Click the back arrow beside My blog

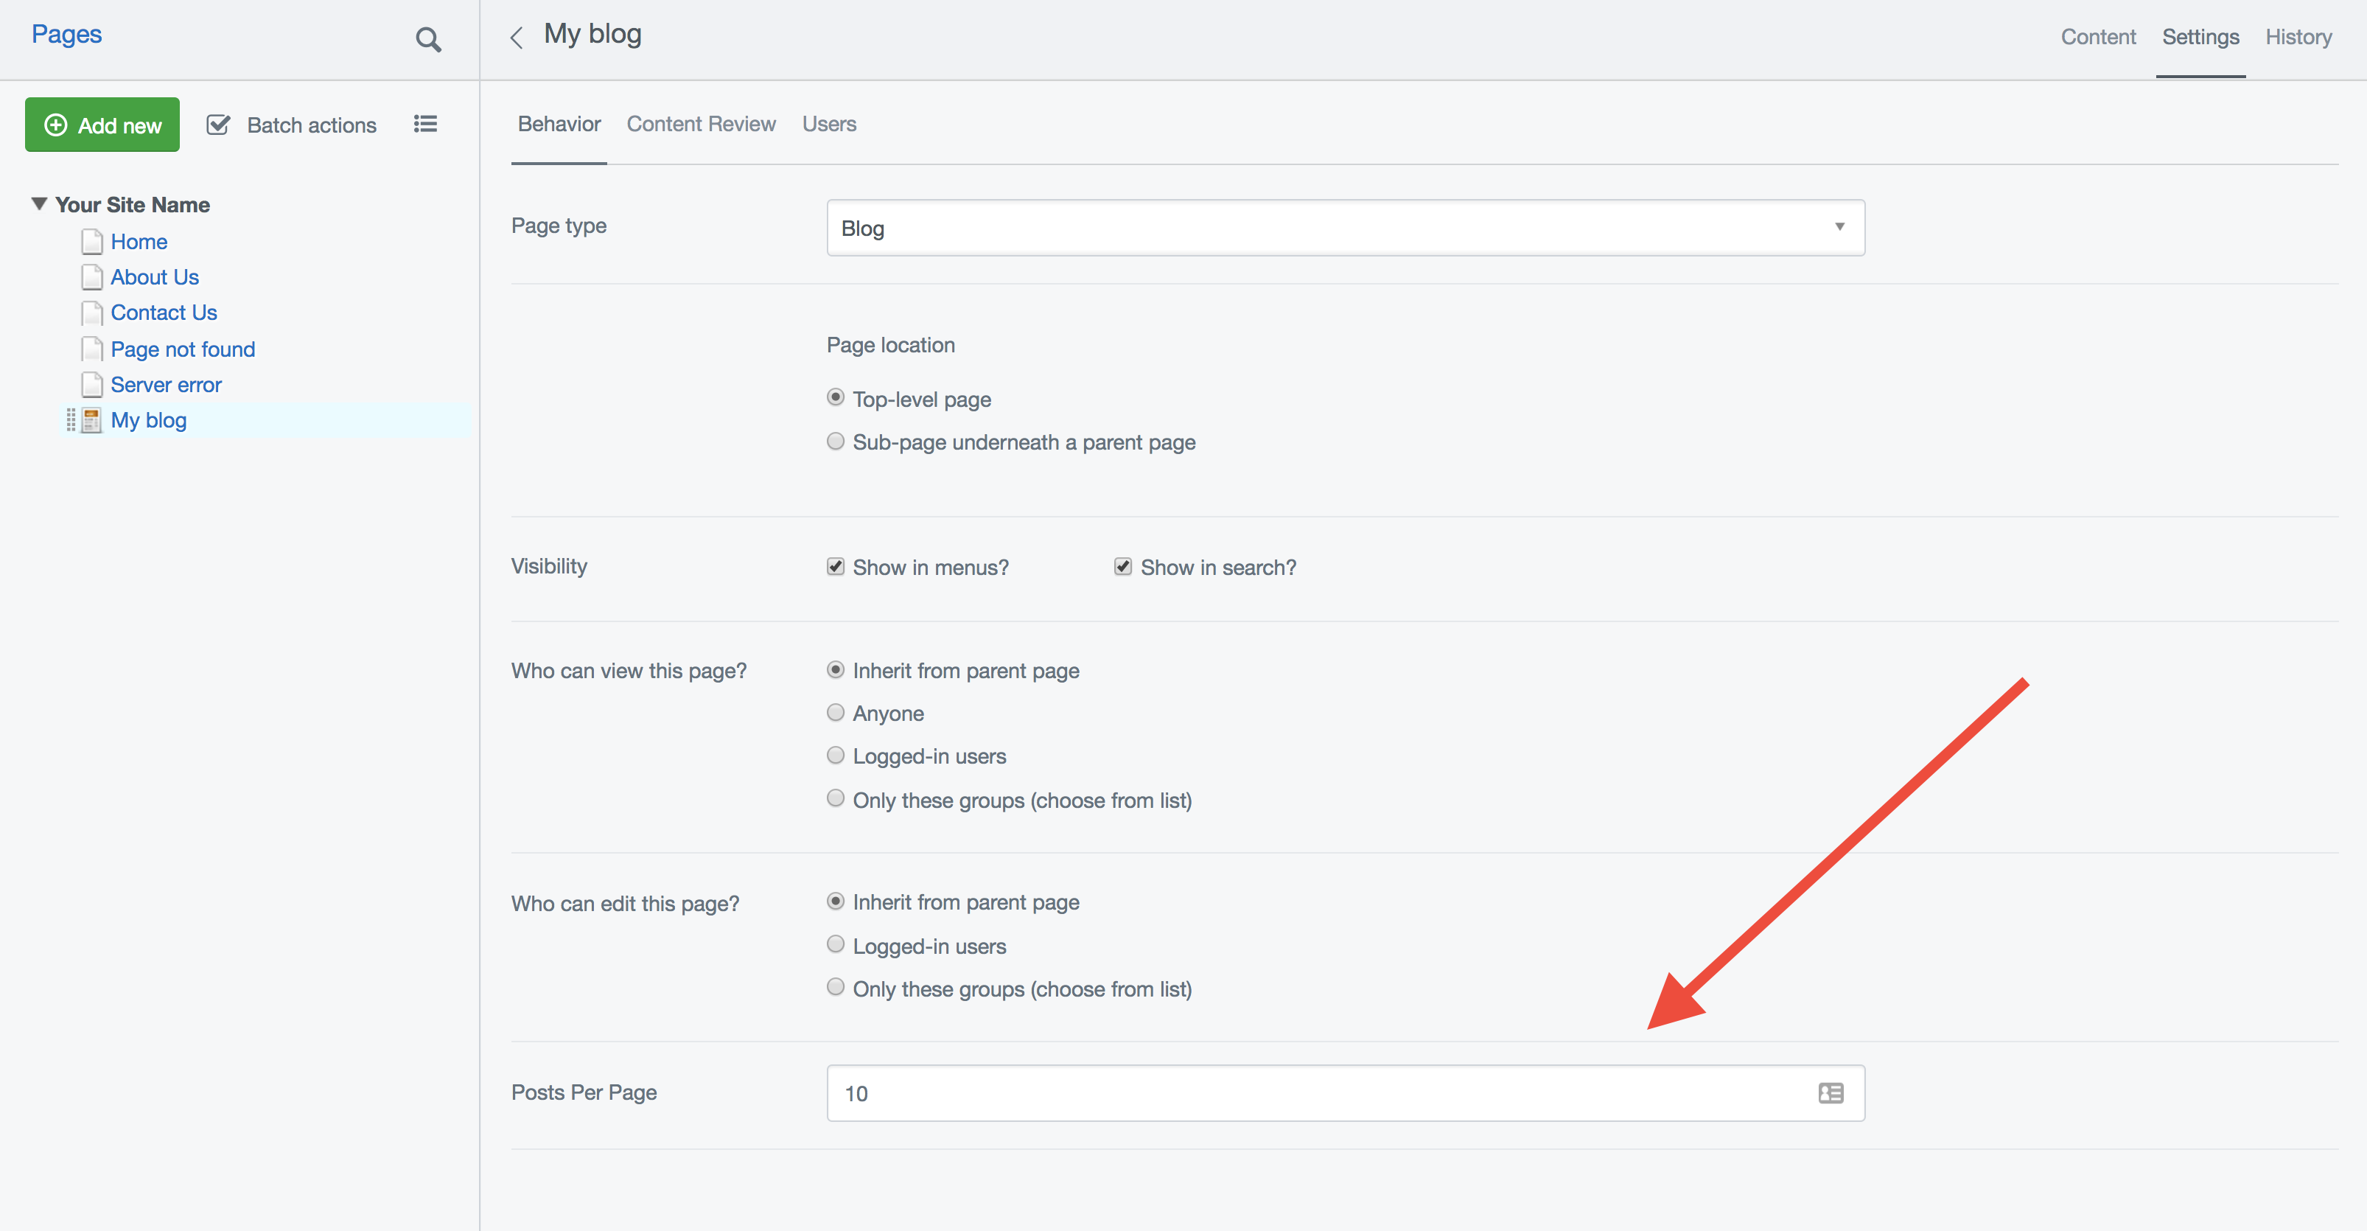pyautogui.click(x=517, y=37)
